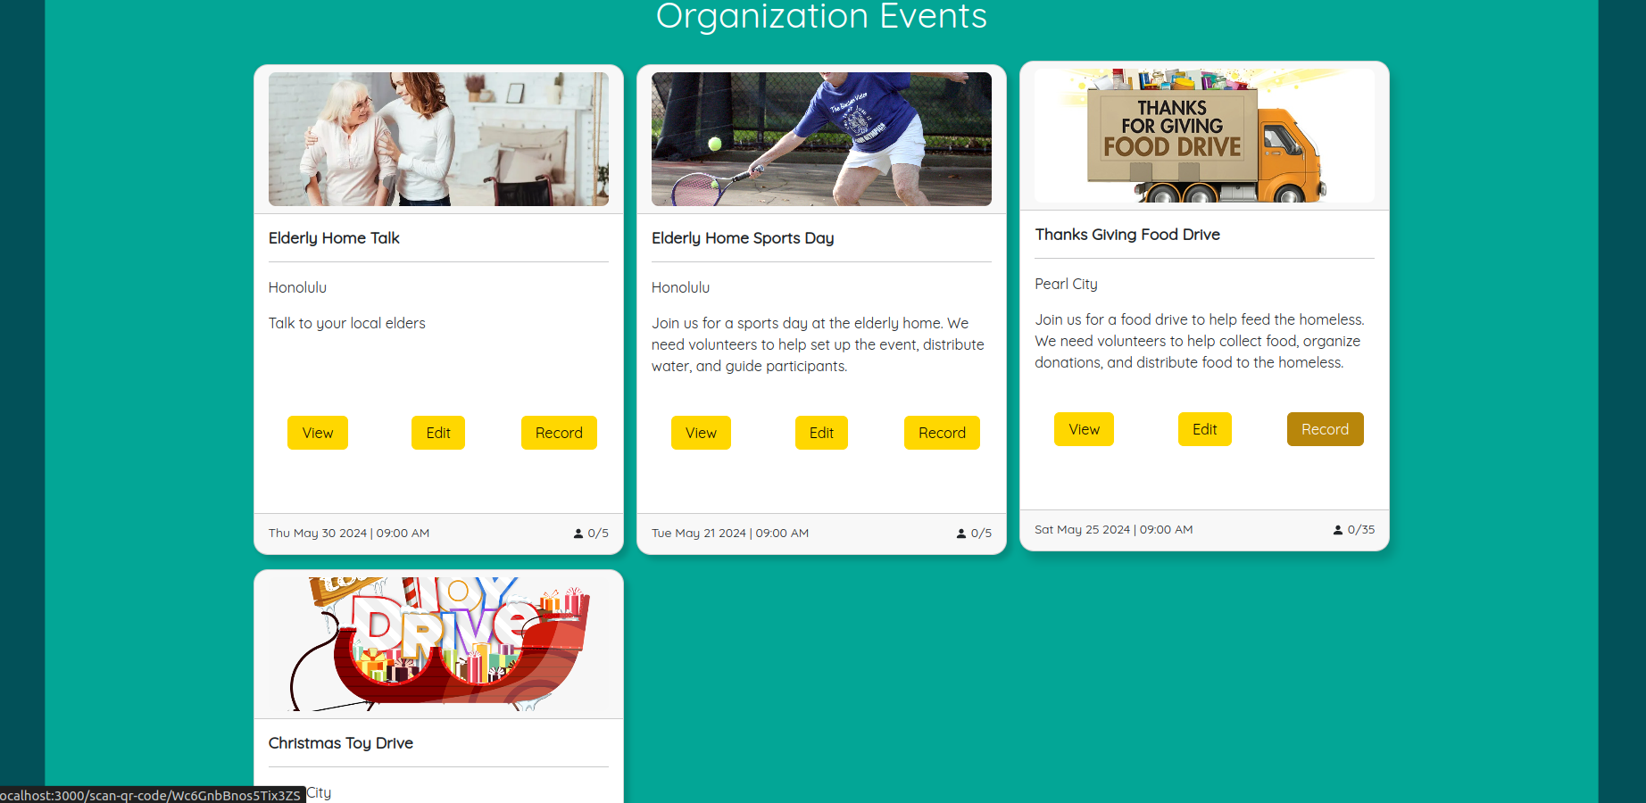Select the food drive truck image

click(x=1204, y=136)
